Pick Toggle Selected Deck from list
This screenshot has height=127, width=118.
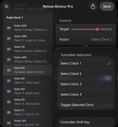86,105
